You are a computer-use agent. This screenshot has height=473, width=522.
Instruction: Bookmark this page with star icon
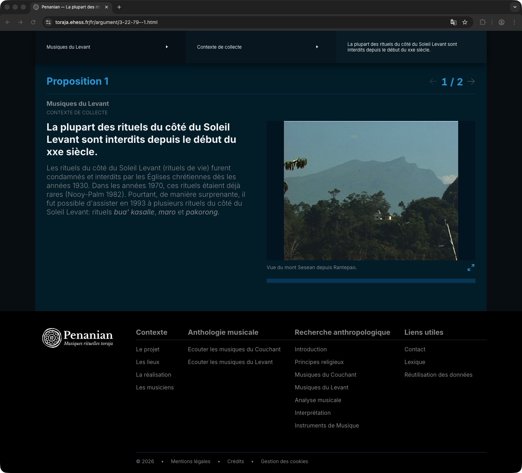465,22
